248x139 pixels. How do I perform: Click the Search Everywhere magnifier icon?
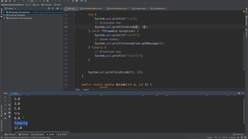click(x=86, y=1)
